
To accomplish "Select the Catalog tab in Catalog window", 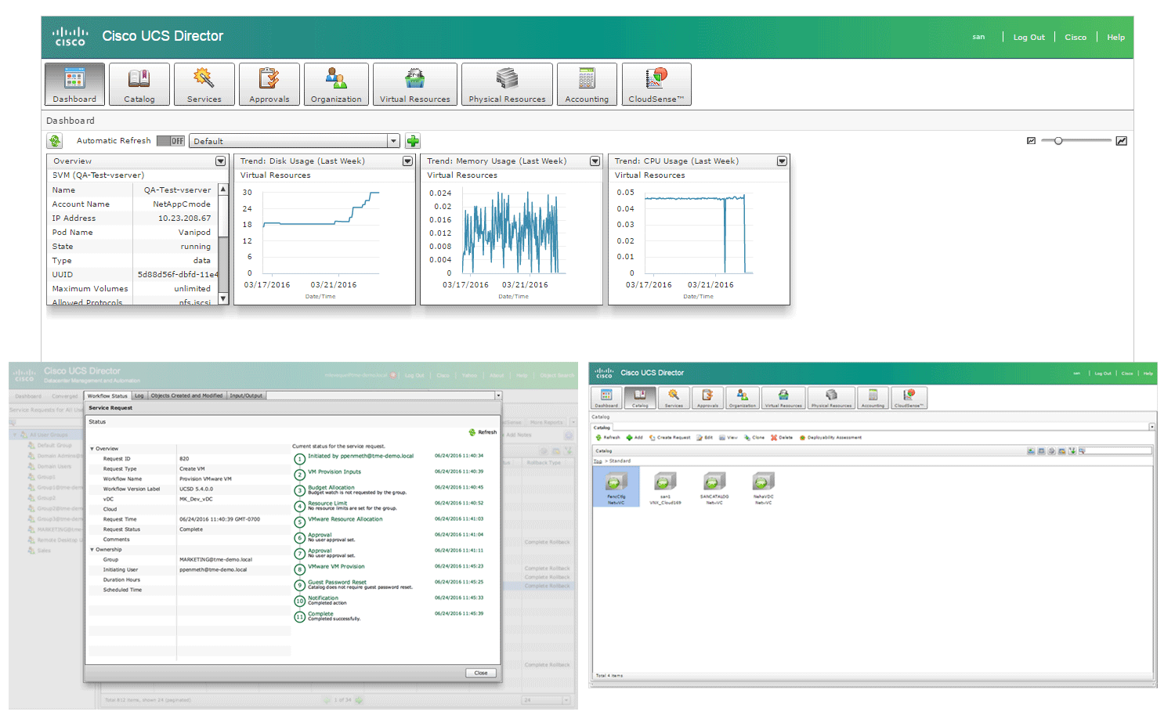I will [x=602, y=428].
